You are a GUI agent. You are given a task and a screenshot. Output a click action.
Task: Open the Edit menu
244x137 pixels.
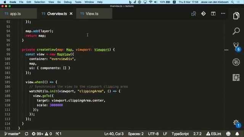click(x=29, y=2)
